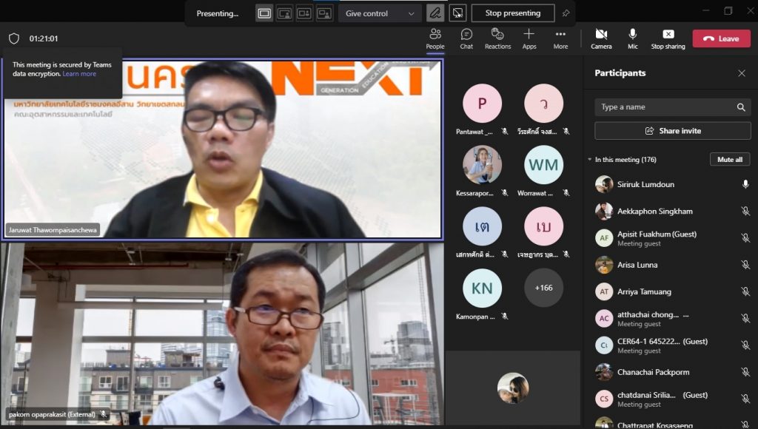Viewport: 758px width, 429px height.
Task: Open the Apps panel
Action: click(529, 38)
